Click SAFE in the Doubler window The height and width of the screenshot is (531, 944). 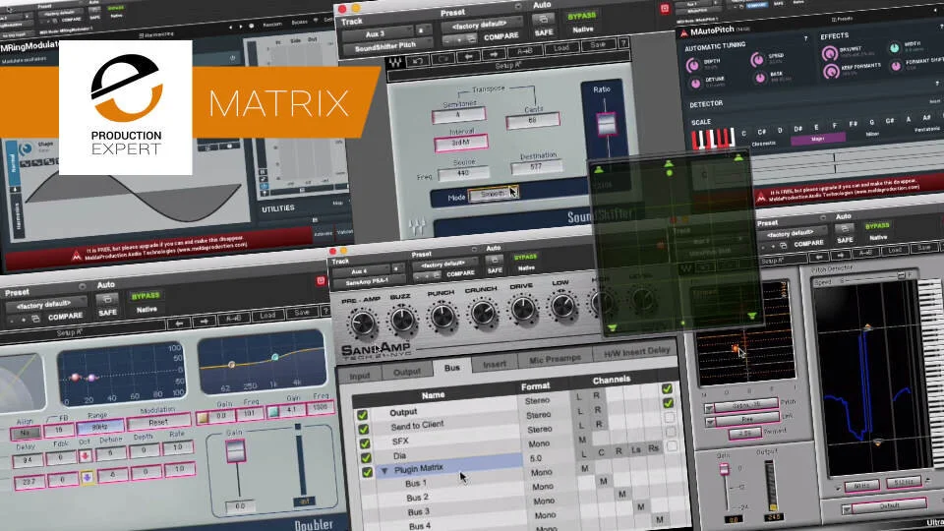[108, 313]
